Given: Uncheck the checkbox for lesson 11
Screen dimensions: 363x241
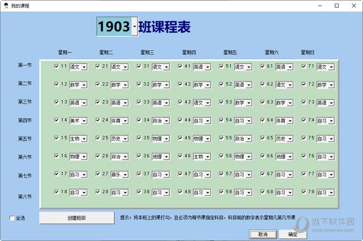Looking at the screenshot, I should click(56, 66).
